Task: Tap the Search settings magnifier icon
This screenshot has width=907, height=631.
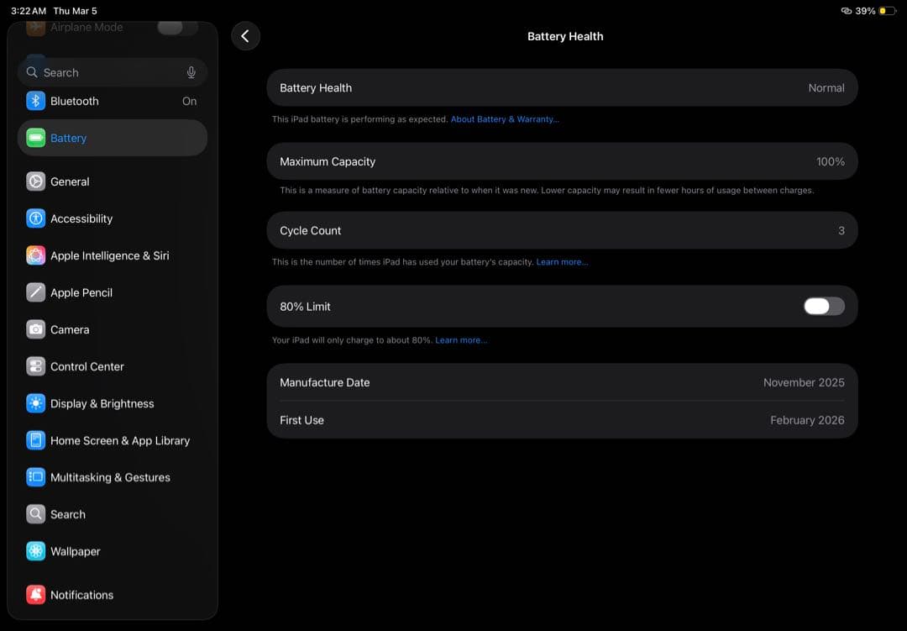Action: point(35,514)
